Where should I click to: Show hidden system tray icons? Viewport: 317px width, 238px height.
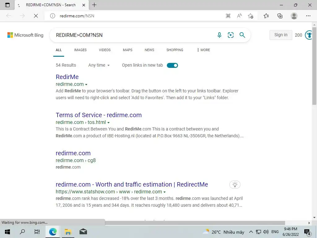point(251,232)
